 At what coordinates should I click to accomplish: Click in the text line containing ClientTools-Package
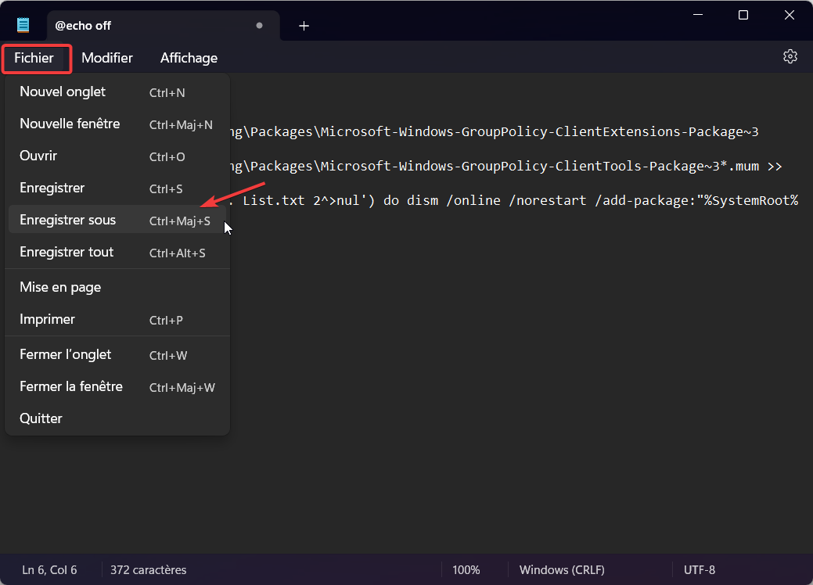[506, 167]
